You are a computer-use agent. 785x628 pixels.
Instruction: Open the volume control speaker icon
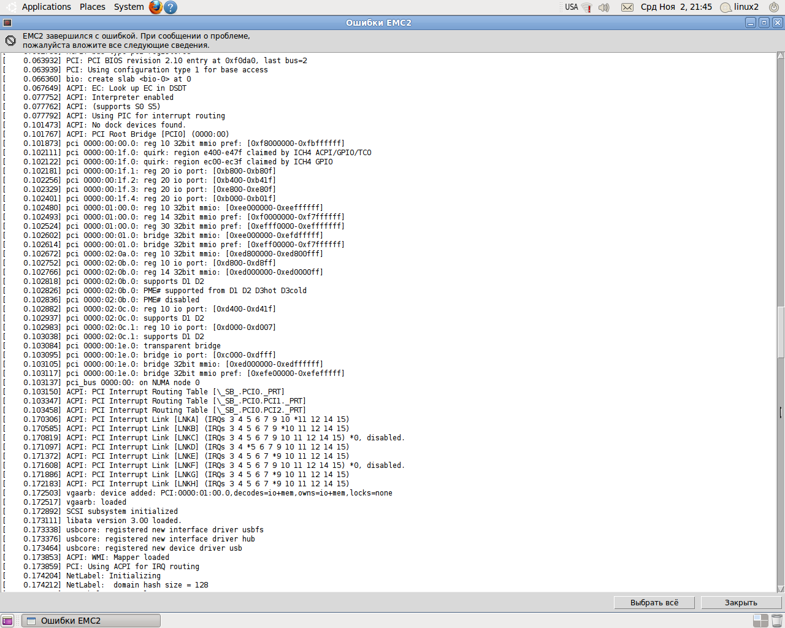tap(604, 7)
